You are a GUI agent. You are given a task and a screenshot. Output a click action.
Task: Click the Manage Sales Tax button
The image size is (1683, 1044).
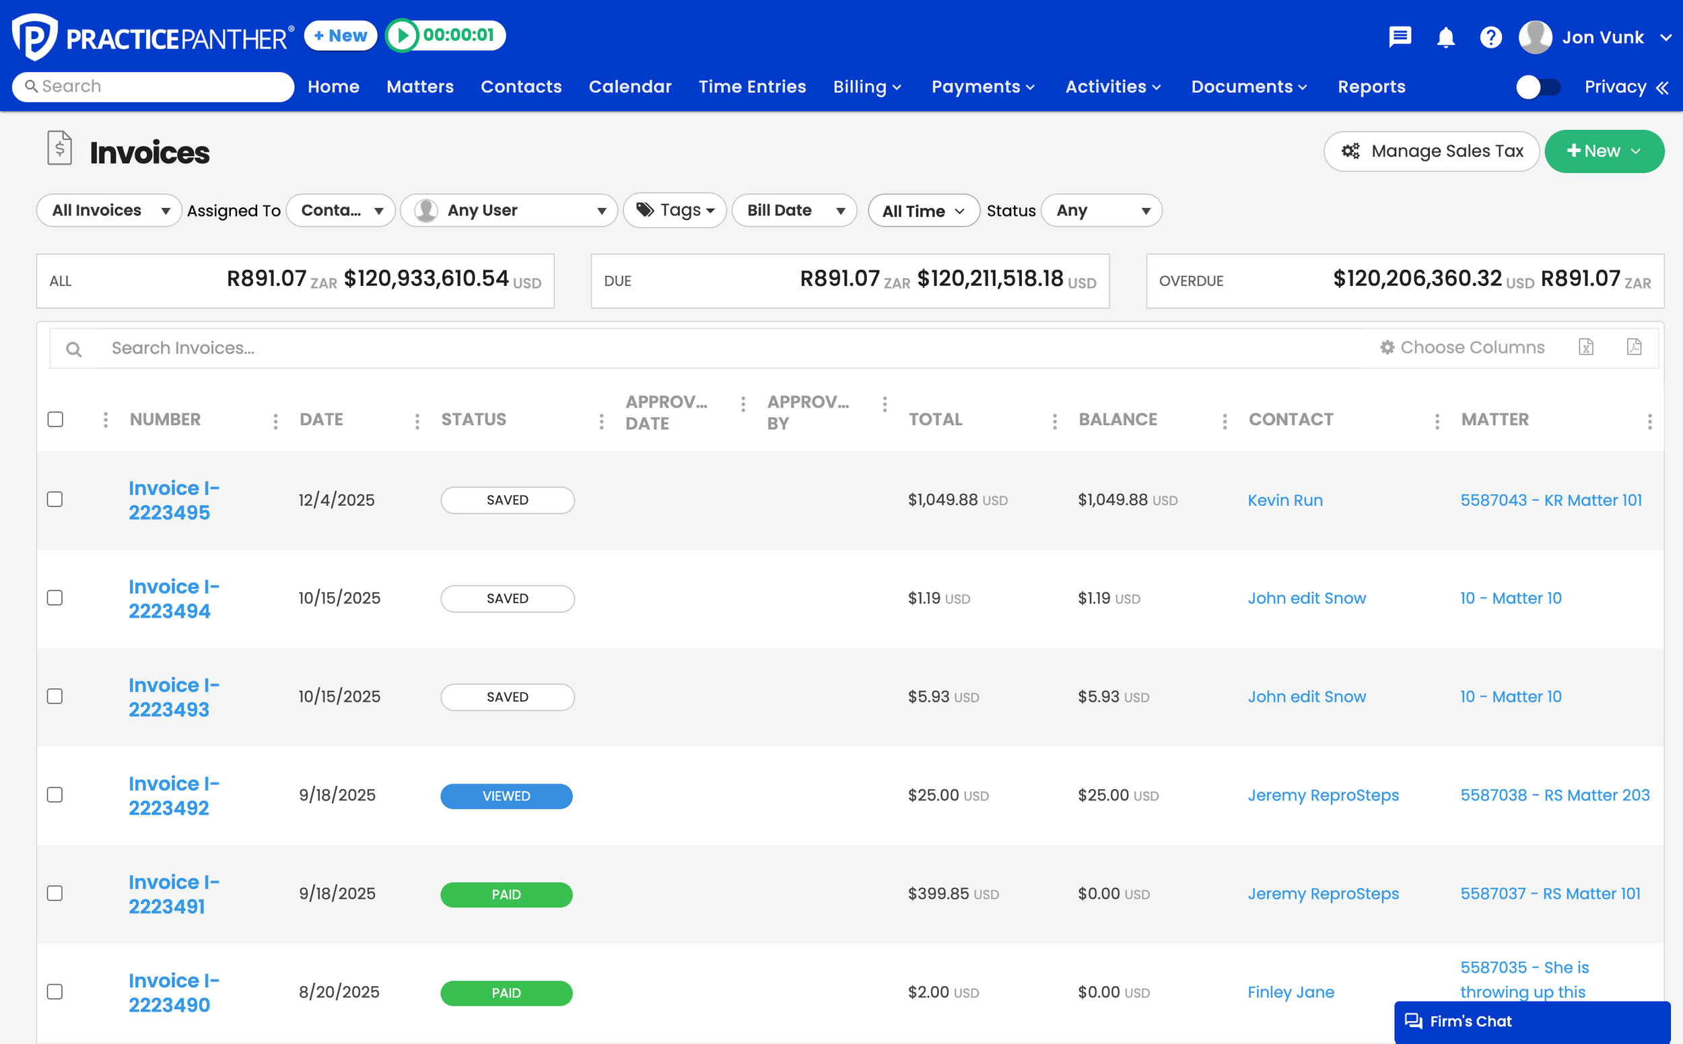(1431, 151)
